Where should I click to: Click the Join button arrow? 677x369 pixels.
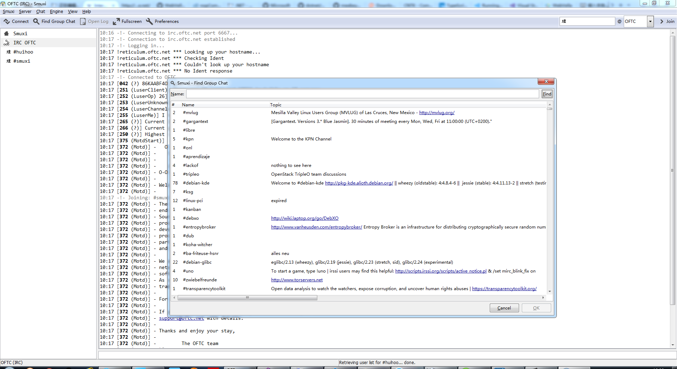tap(662, 21)
